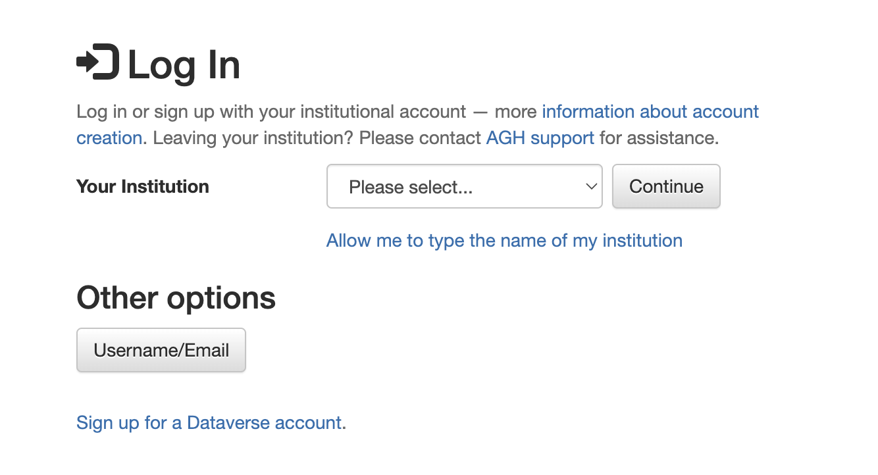Click 'for assistance' text after AGH support

tap(657, 139)
